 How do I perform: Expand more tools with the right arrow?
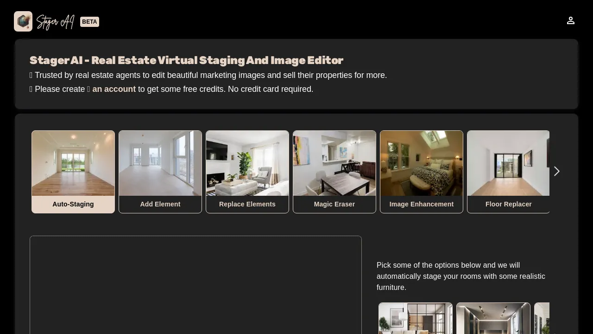pos(556,171)
